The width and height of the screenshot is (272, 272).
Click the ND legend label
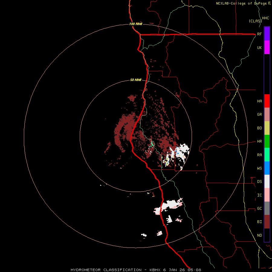tap(260, 235)
